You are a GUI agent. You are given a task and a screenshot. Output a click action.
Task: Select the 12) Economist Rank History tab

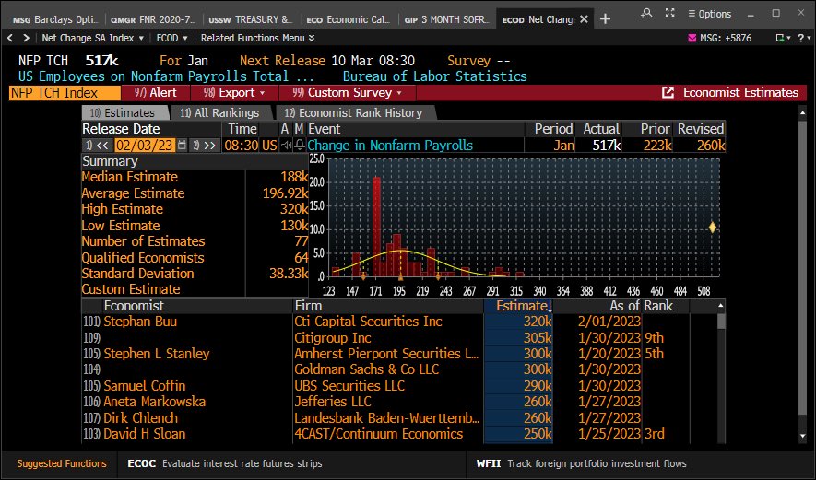click(356, 112)
